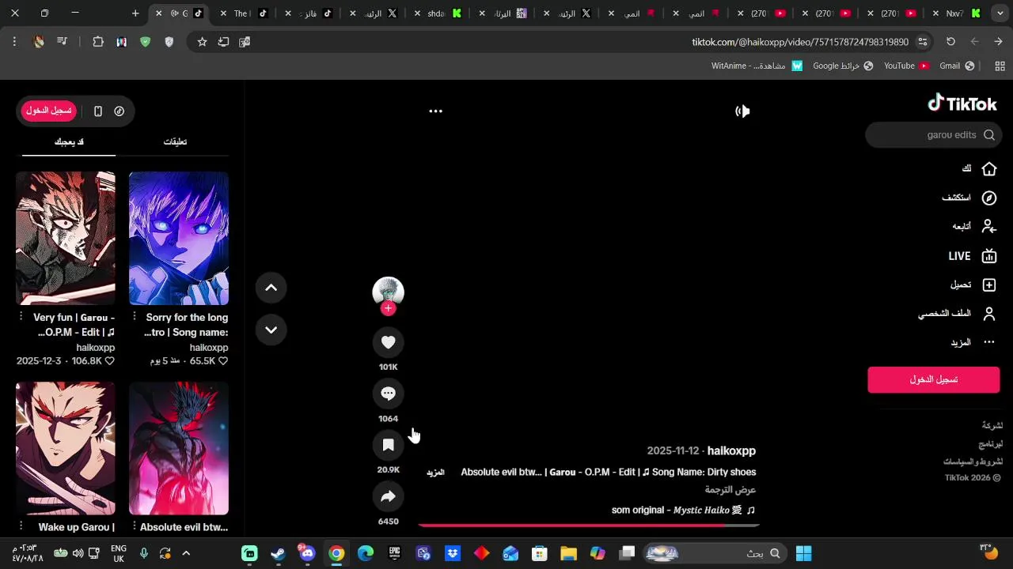Like the haikoxpp video with the heart icon
This screenshot has width=1013, height=569.
point(388,342)
